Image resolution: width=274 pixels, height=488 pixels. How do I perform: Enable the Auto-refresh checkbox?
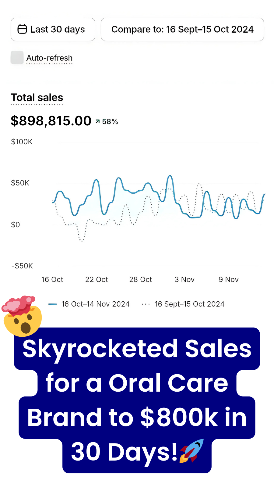pyautogui.click(x=17, y=58)
